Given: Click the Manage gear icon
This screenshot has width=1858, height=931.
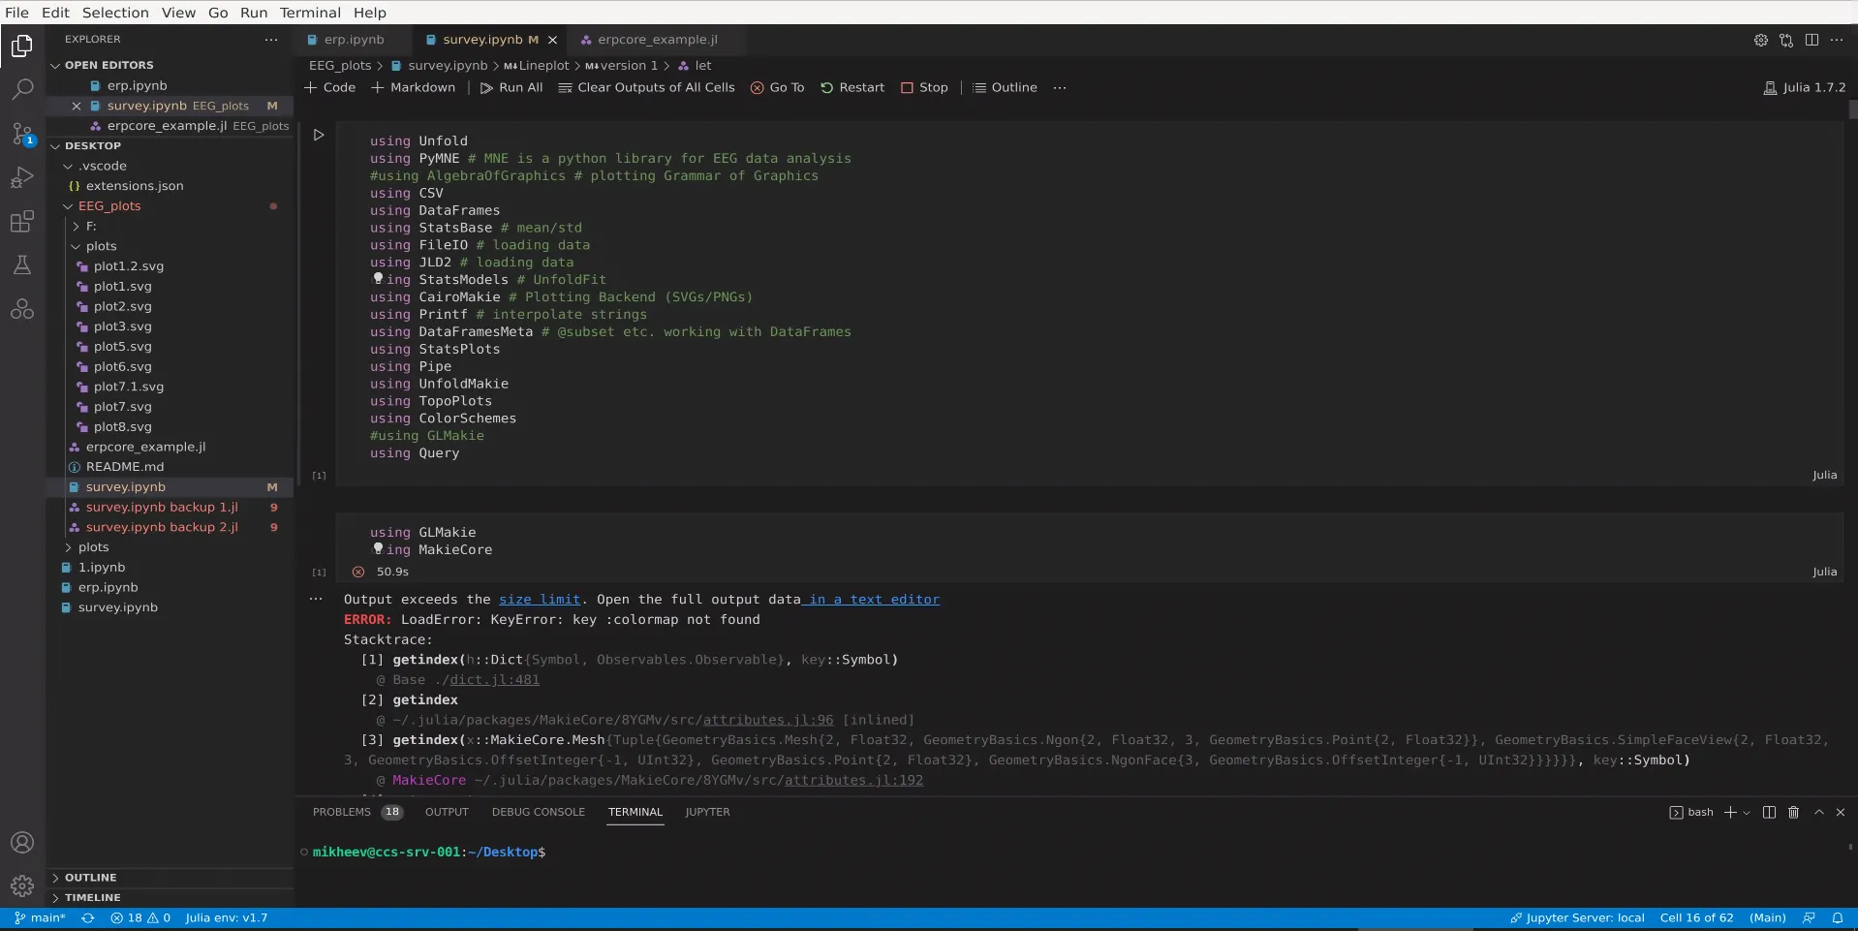Looking at the screenshot, I should (22, 885).
